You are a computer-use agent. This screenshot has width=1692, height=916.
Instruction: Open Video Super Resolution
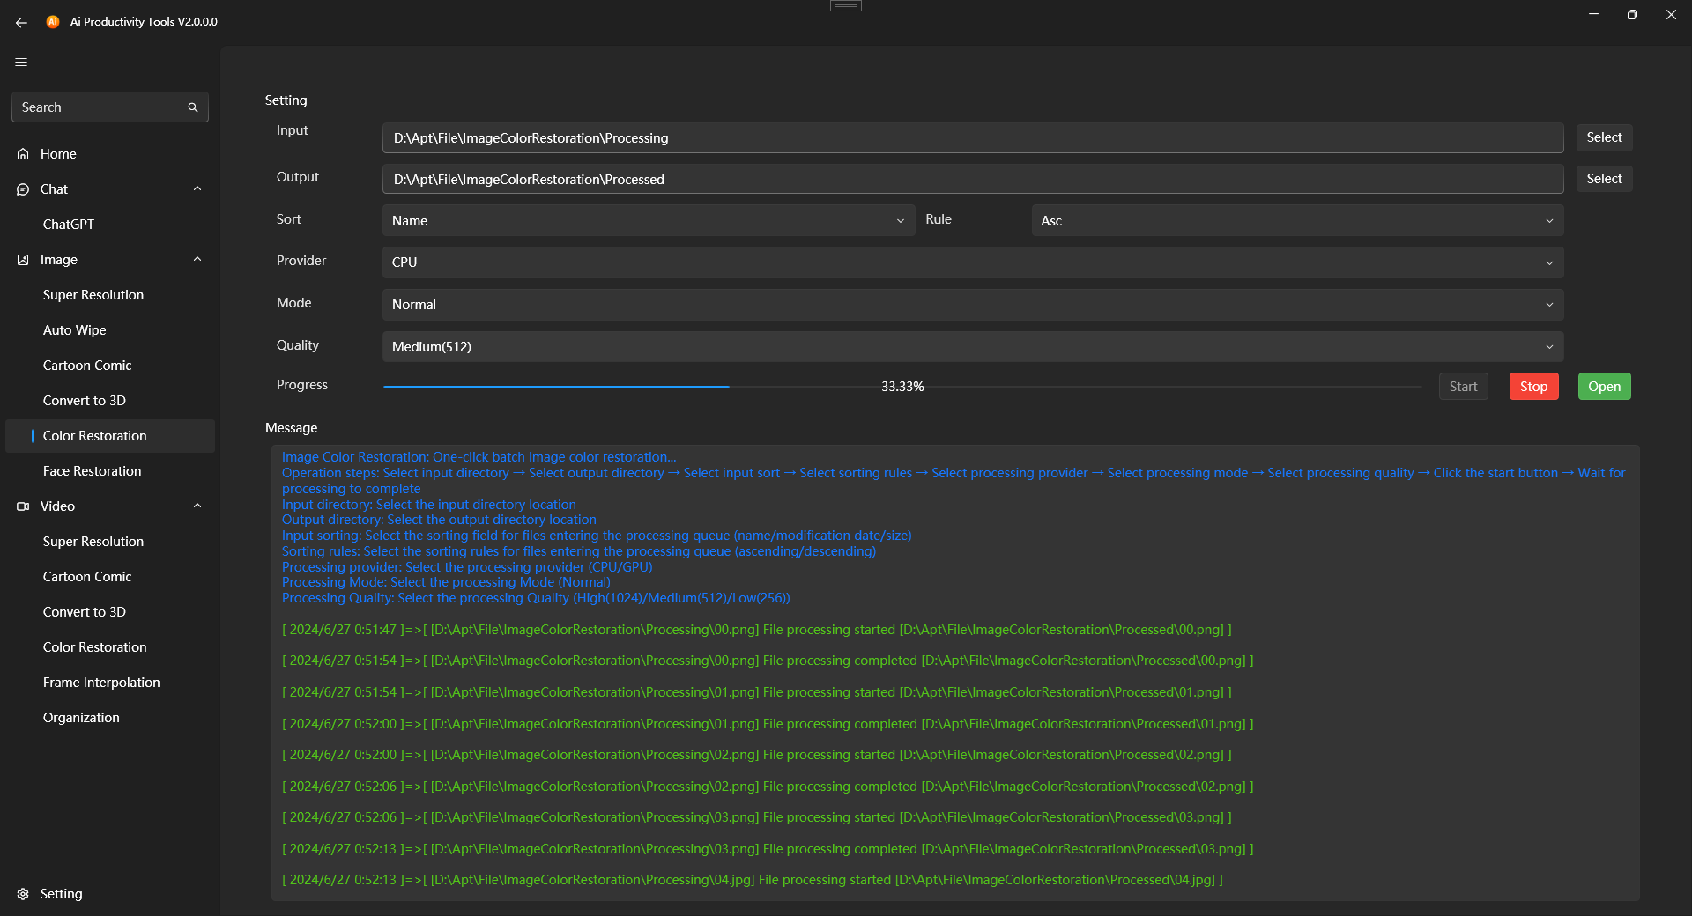[110, 542]
